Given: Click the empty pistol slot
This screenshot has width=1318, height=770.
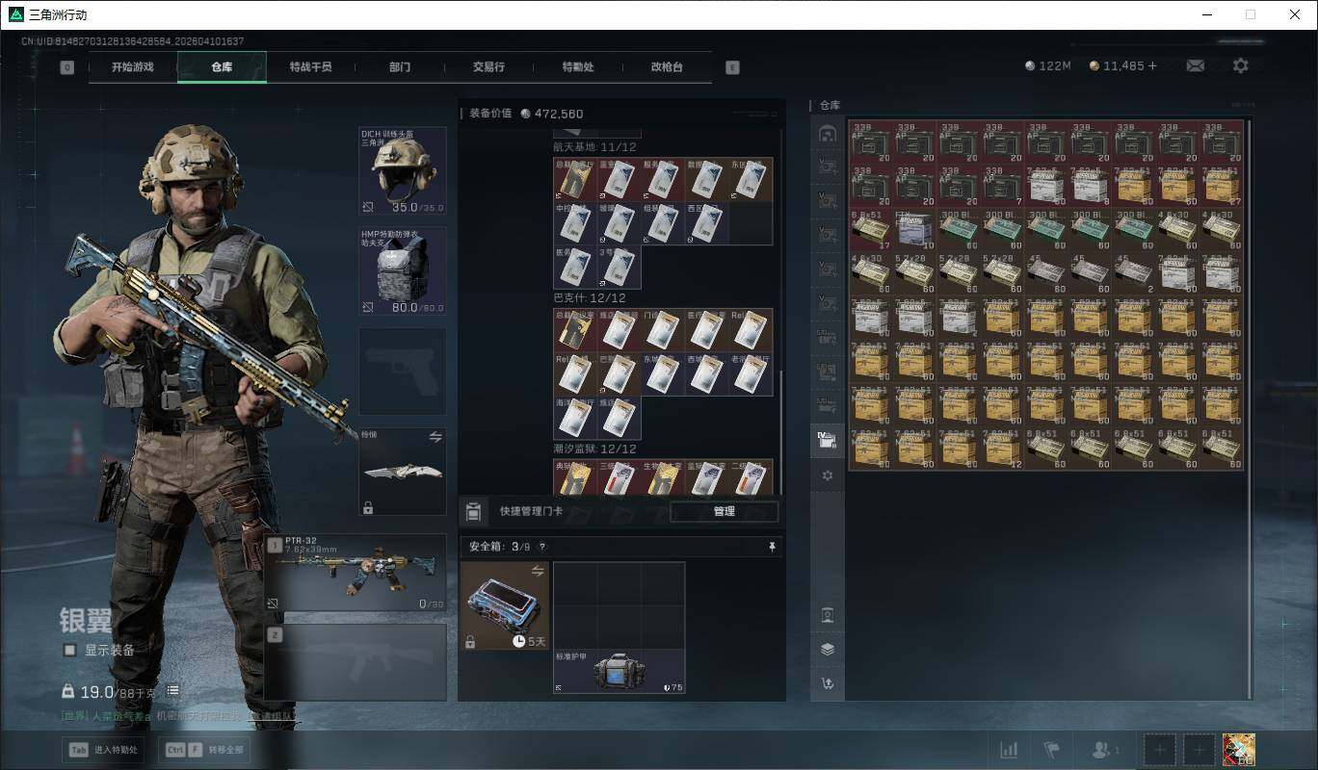Looking at the screenshot, I should [x=403, y=372].
